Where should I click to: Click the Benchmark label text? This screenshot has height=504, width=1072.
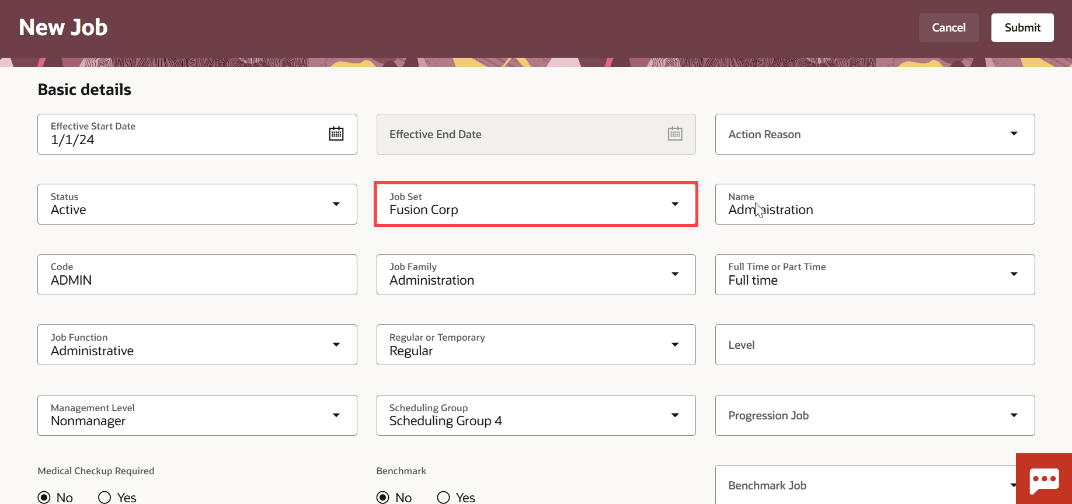click(401, 471)
